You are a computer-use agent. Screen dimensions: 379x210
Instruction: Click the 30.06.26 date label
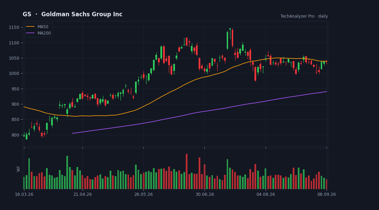pos(204,194)
